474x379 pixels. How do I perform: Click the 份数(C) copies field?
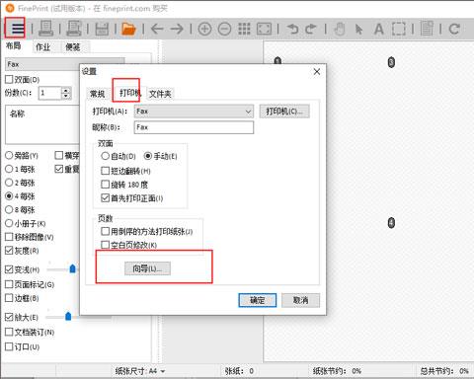tap(49, 93)
